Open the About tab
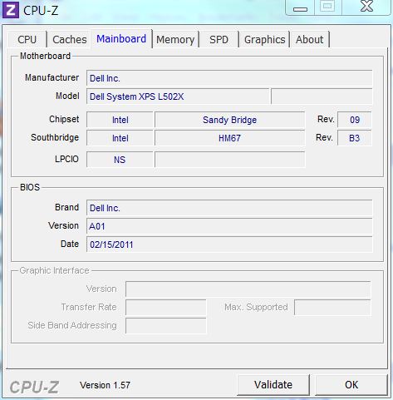 309,39
